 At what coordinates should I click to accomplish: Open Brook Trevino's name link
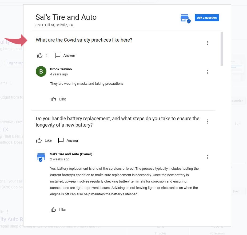point(61,69)
